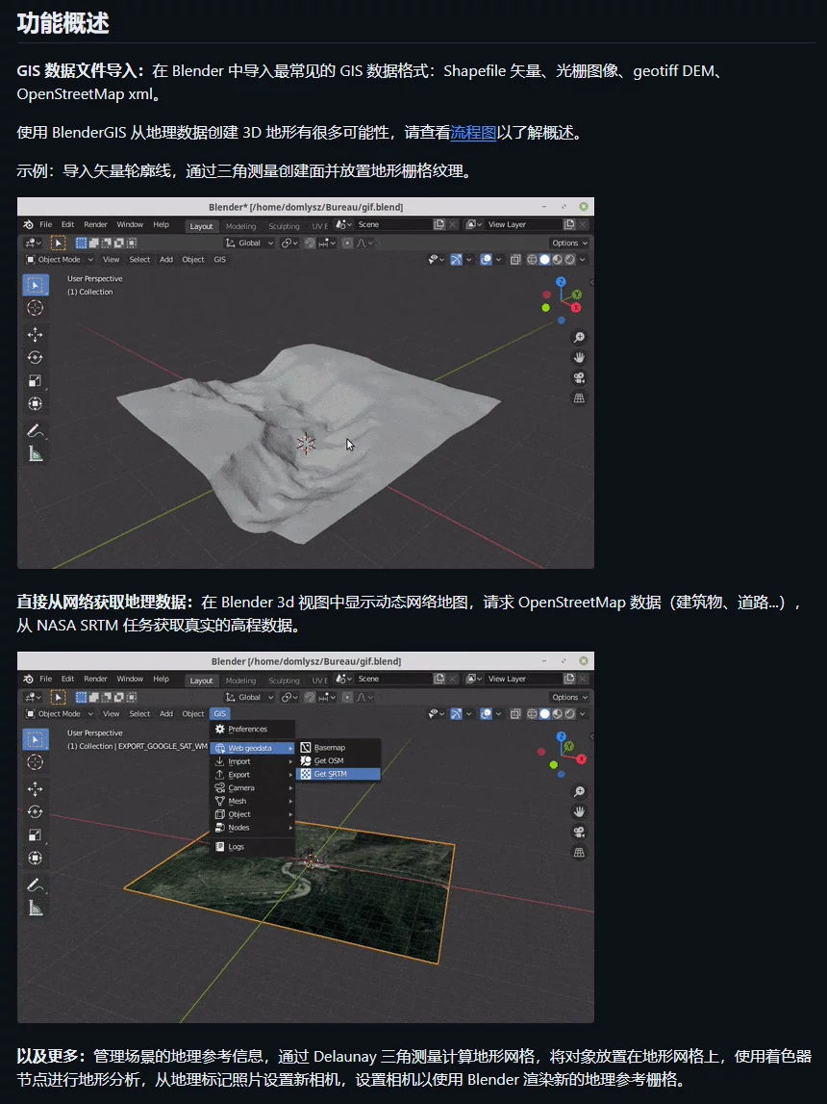Click the Basemap icon in the Web geodata submenu

306,747
